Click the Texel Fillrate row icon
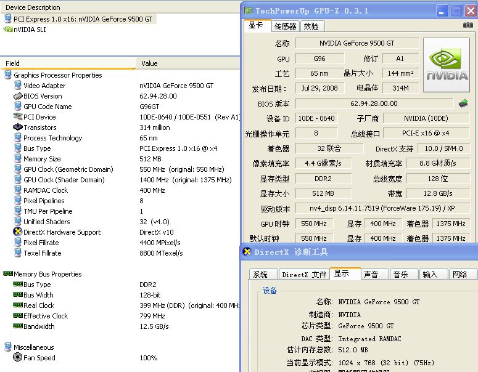The image size is (478, 372). (x=18, y=253)
